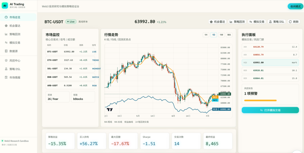This screenshot has width=304, height=153.
Task: Click the TREND signal tag
Action: 96,60
